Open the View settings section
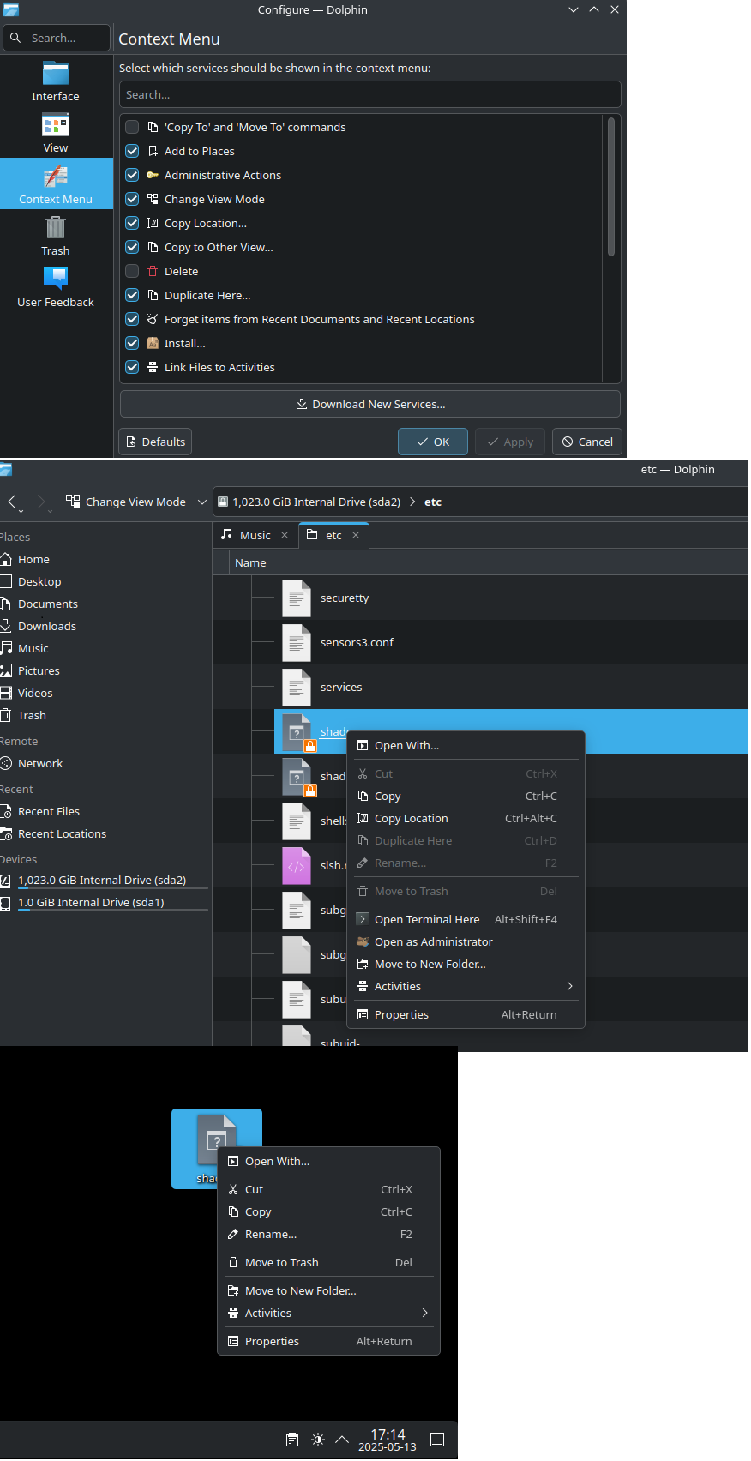The height and width of the screenshot is (1461, 751). point(56,133)
